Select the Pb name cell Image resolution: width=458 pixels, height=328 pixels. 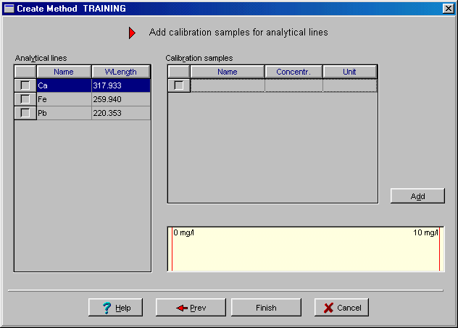pyautogui.click(x=64, y=113)
